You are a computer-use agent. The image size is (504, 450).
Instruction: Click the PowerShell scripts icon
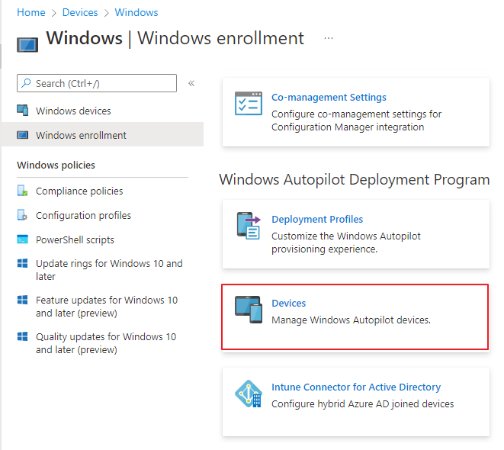23,239
